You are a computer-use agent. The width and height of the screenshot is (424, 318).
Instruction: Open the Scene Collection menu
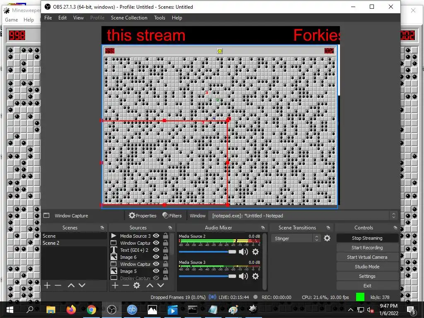click(129, 18)
